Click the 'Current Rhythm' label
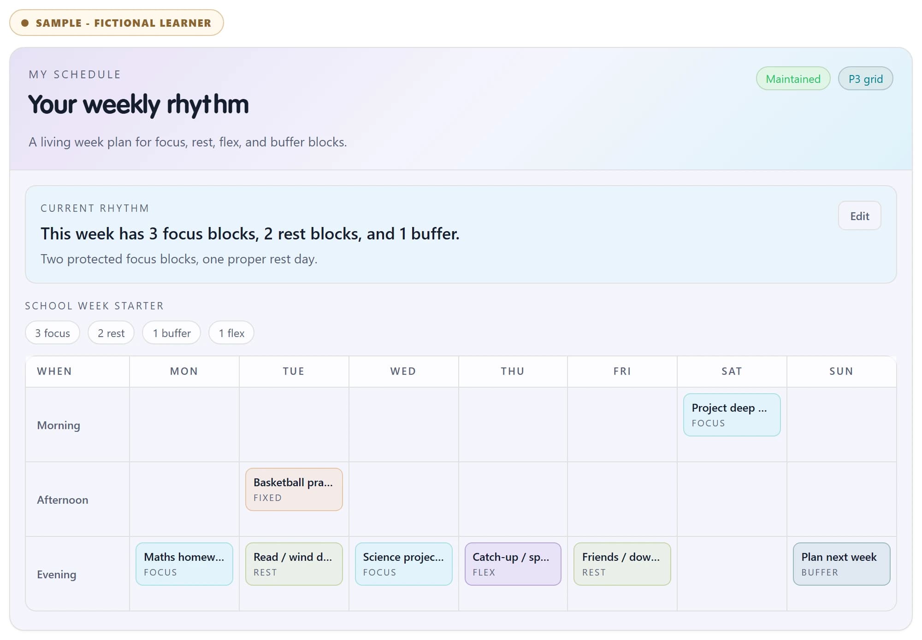922x640 pixels. [95, 208]
